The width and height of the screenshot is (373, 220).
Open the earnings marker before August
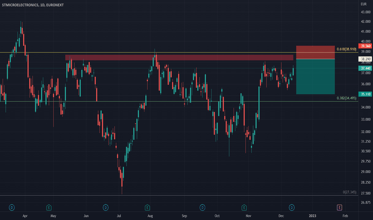[147, 208]
